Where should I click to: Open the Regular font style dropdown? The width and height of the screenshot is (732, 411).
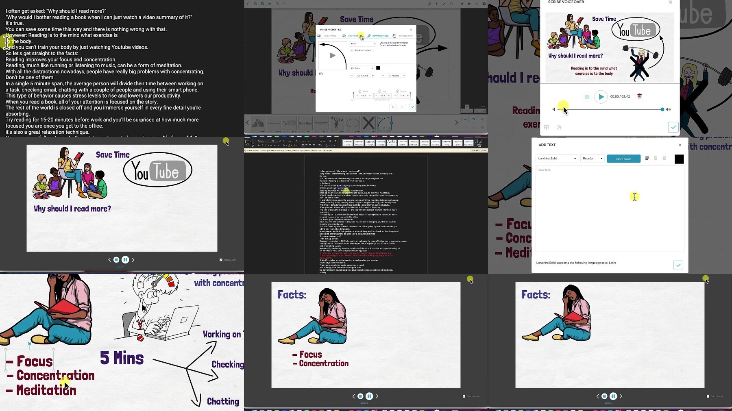(593, 159)
